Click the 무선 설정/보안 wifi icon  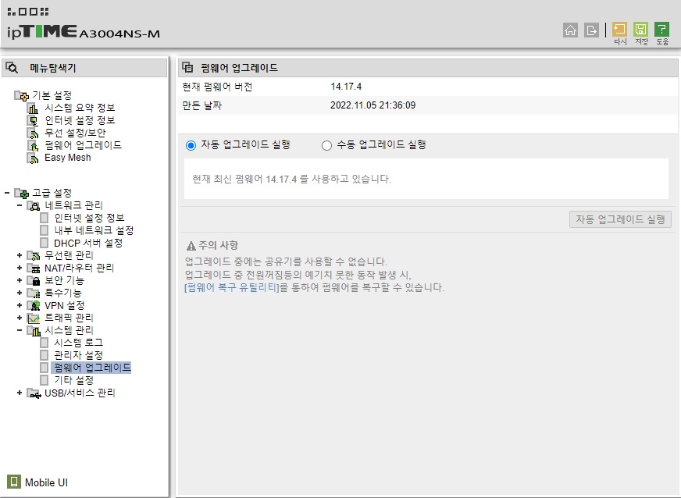point(33,133)
